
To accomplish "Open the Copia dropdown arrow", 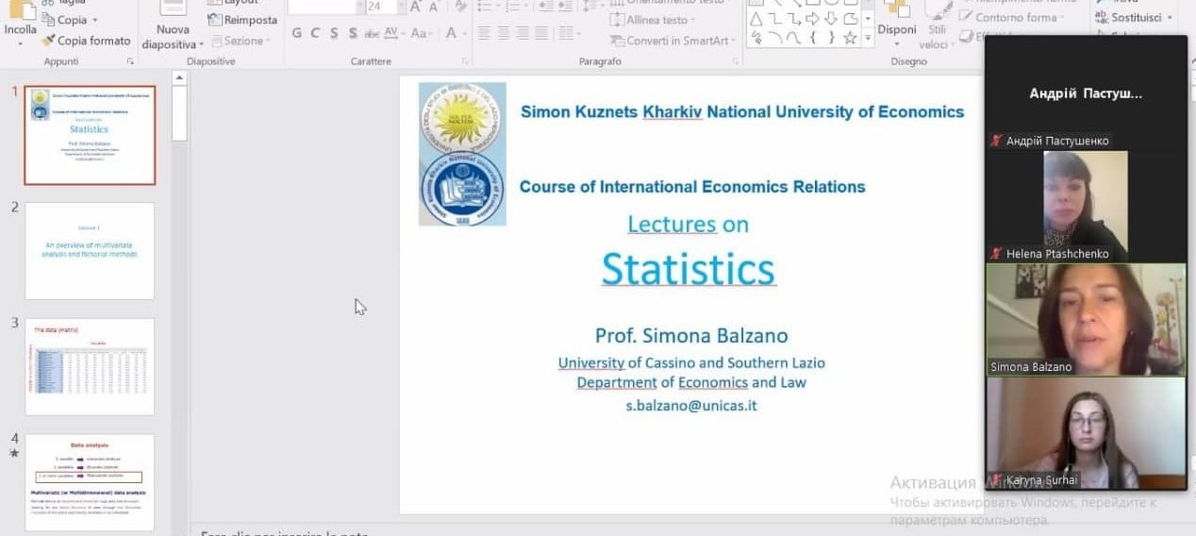I will pos(94,20).
